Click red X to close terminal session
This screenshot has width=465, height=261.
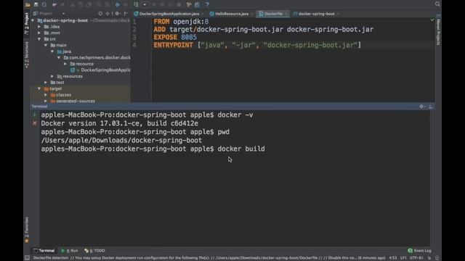point(35,123)
